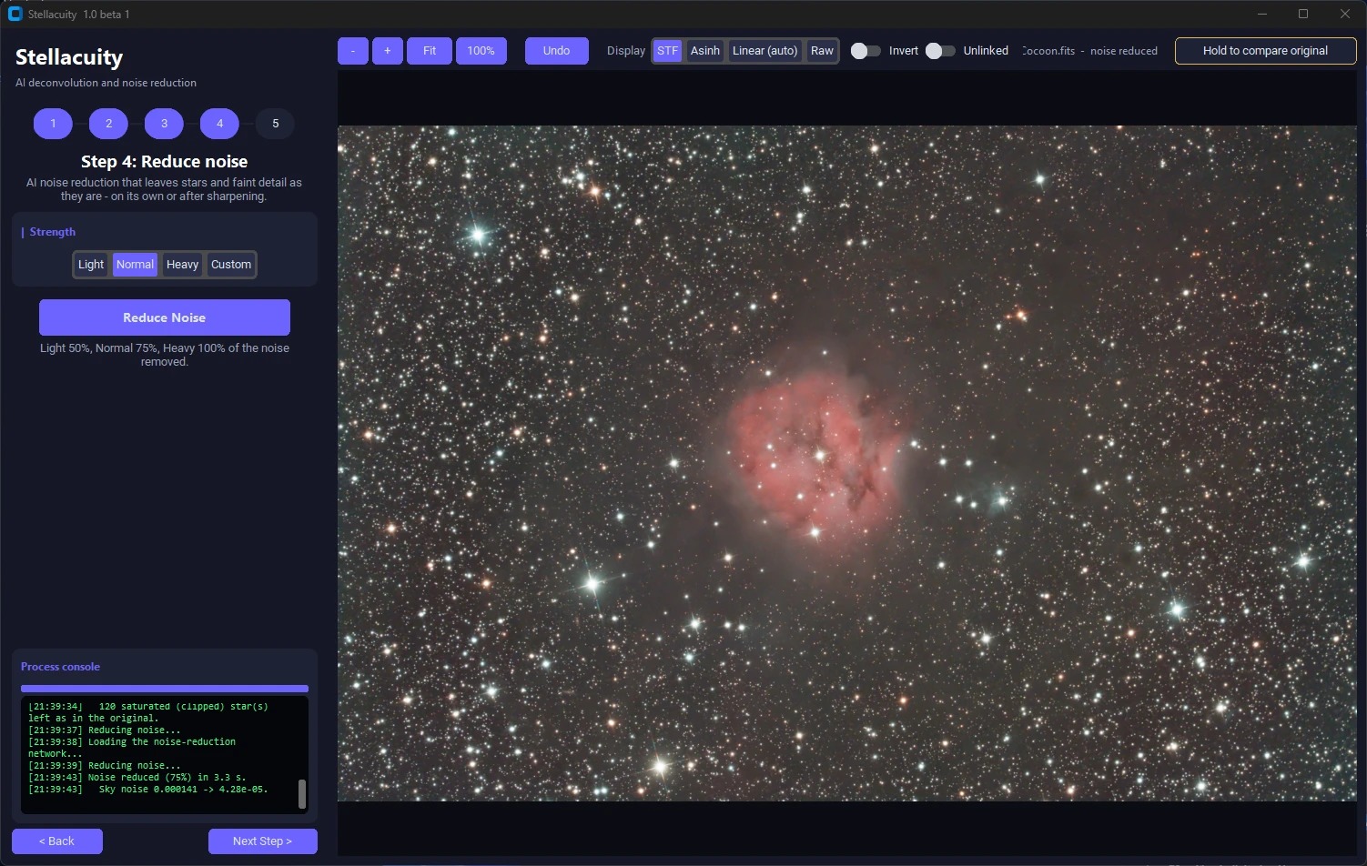Open step 5 in the wizard
Image resolution: width=1367 pixels, height=866 pixels.
pyautogui.click(x=275, y=124)
